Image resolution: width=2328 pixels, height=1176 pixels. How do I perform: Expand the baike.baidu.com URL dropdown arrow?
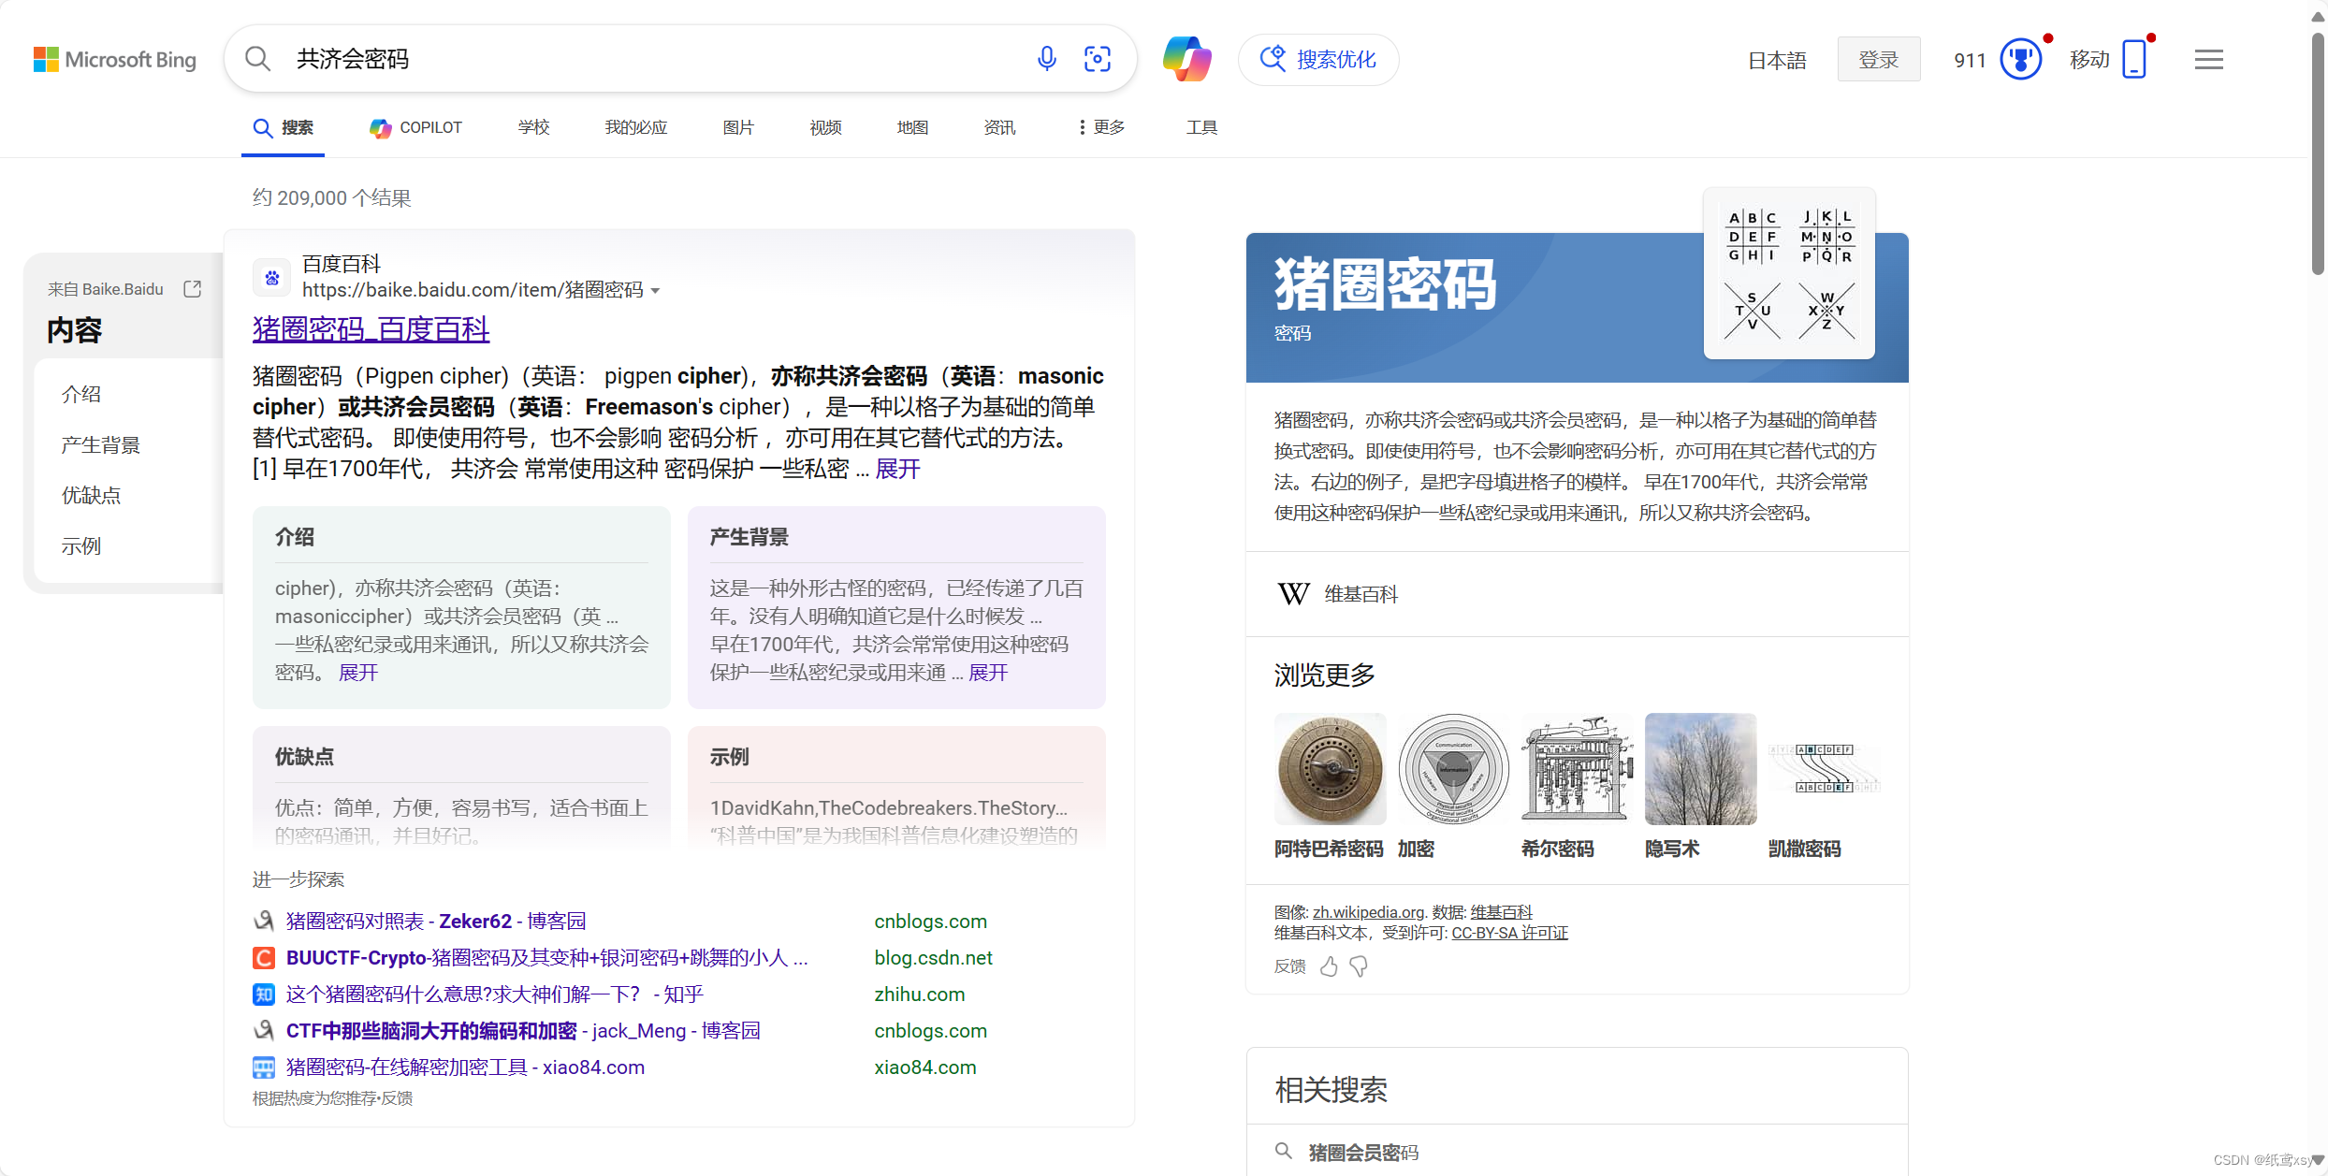coord(656,291)
